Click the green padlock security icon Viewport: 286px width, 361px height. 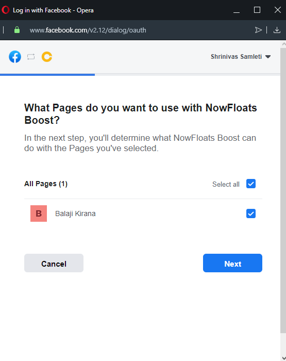coord(17,30)
